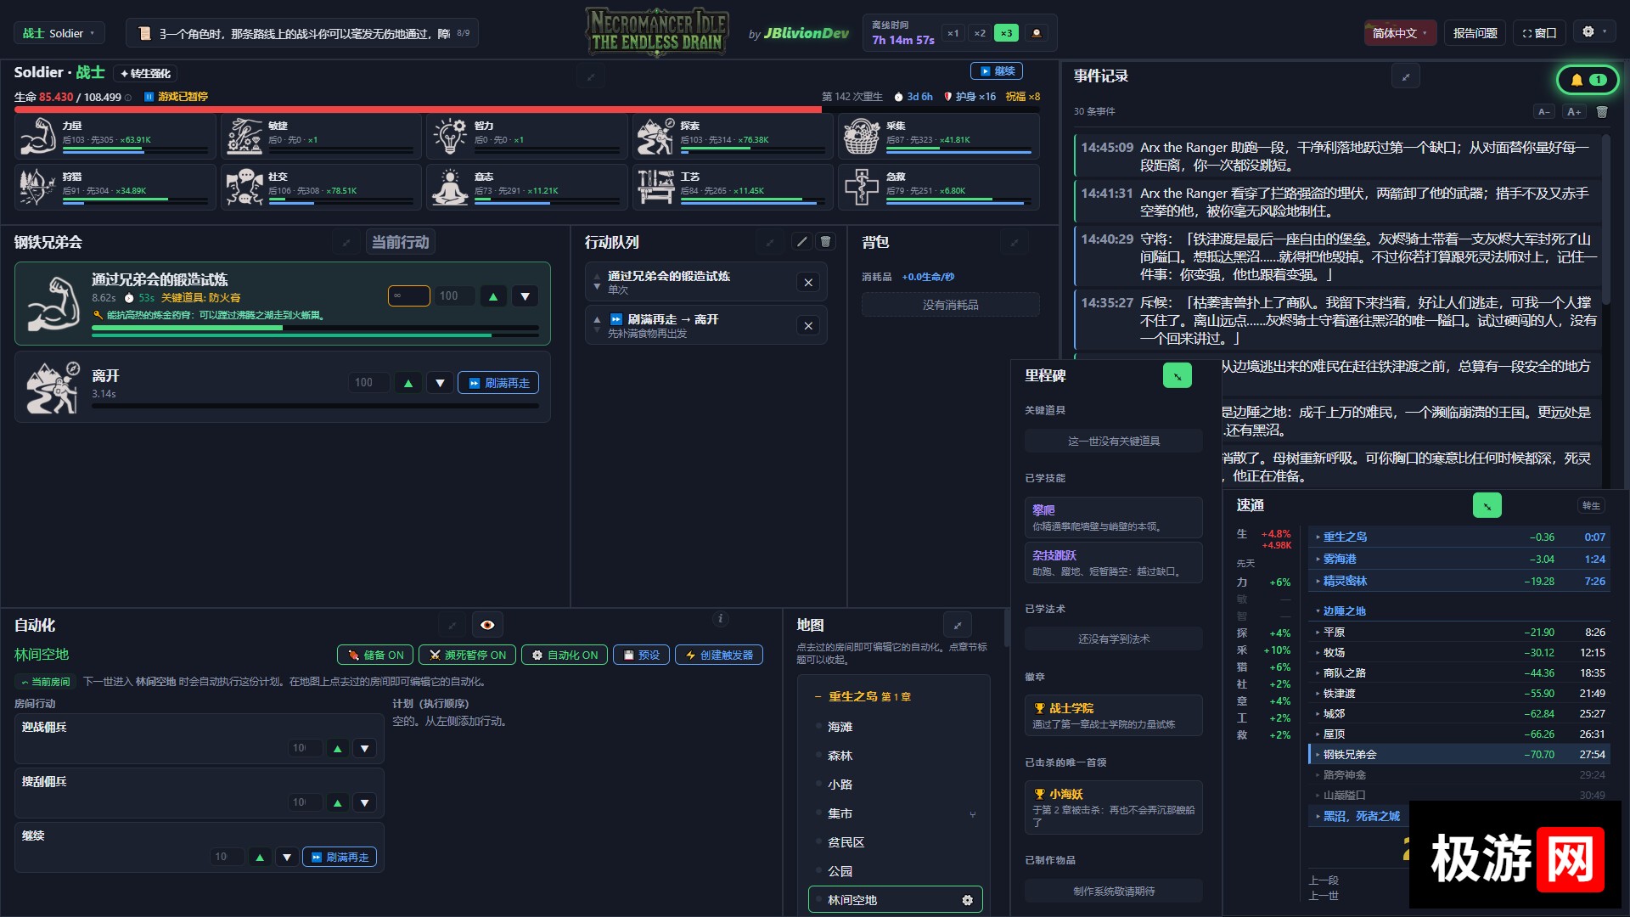Click the 离开 leave action icon
The height and width of the screenshot is (917, 1630).
52,387
